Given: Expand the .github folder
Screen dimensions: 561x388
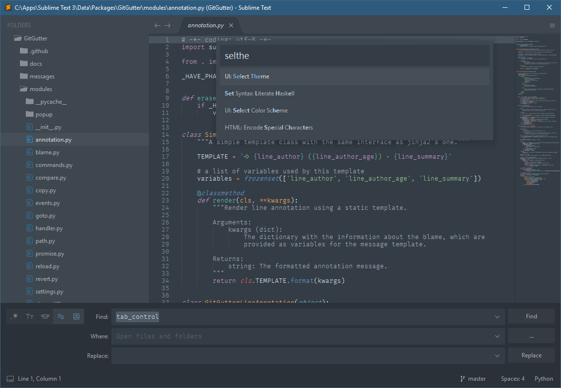Looking at the screenshot, I should click(x=24, y=51).
